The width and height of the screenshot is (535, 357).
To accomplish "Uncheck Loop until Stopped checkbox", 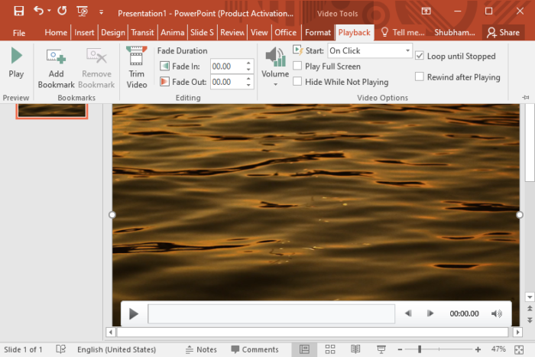I will point(420,56).
